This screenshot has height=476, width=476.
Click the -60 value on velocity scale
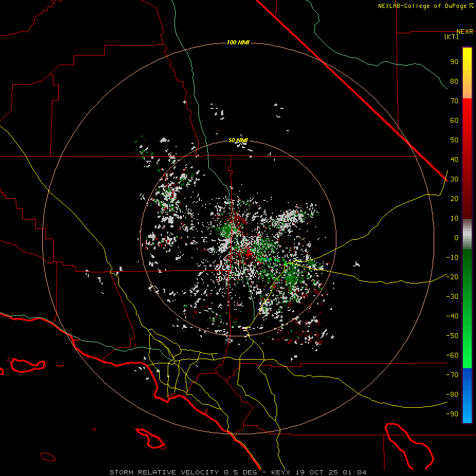(452, 355)
